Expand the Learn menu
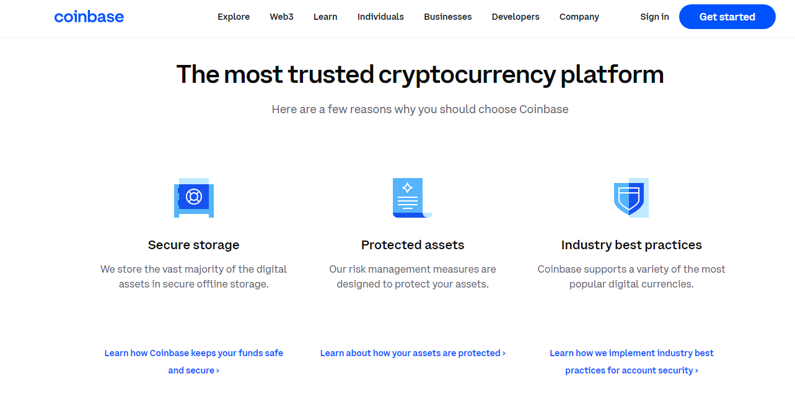Image resolution: width=795 pixels, height=405 pixels. [325, 17]
